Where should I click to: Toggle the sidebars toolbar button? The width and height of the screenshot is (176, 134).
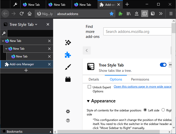tap(145, 14)
